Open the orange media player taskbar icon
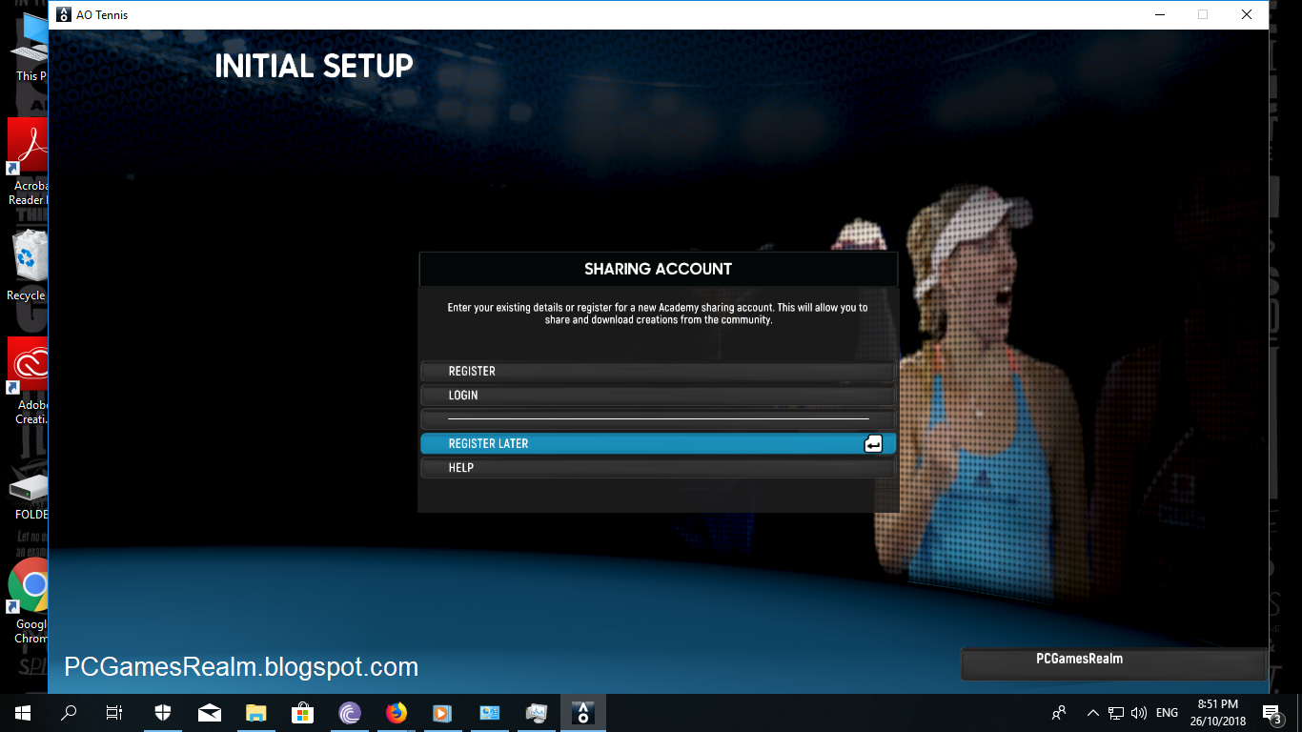 [442, 712]
